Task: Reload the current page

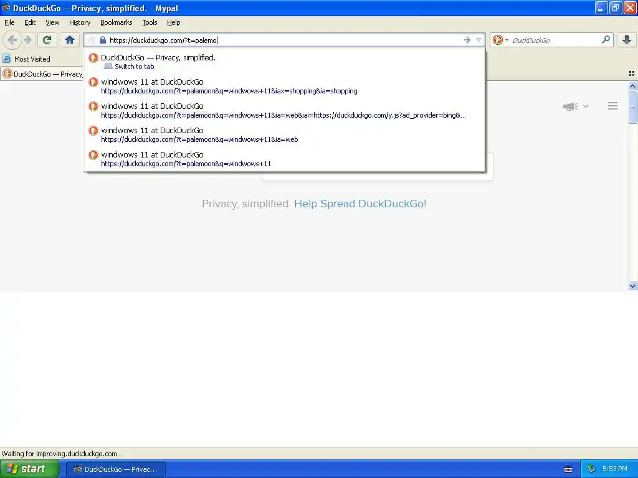Action: click(x=47, y=40)
